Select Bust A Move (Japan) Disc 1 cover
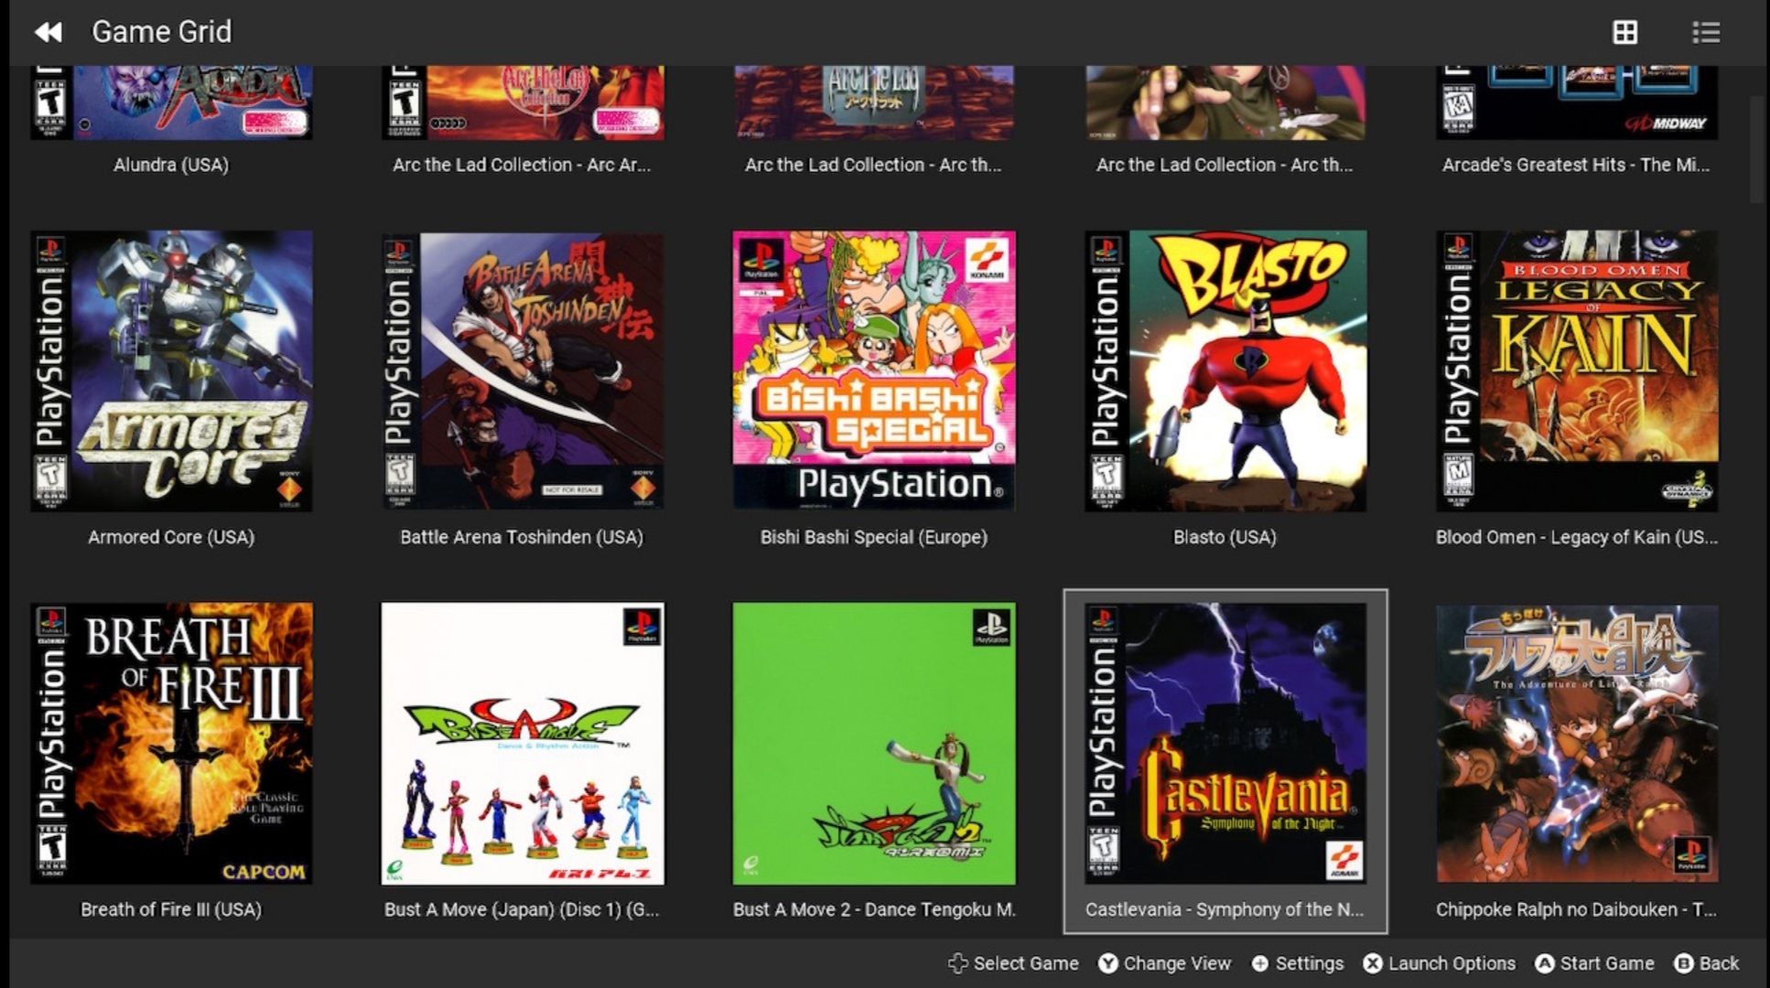The image size is (1770, 988). tap(523, 743)
